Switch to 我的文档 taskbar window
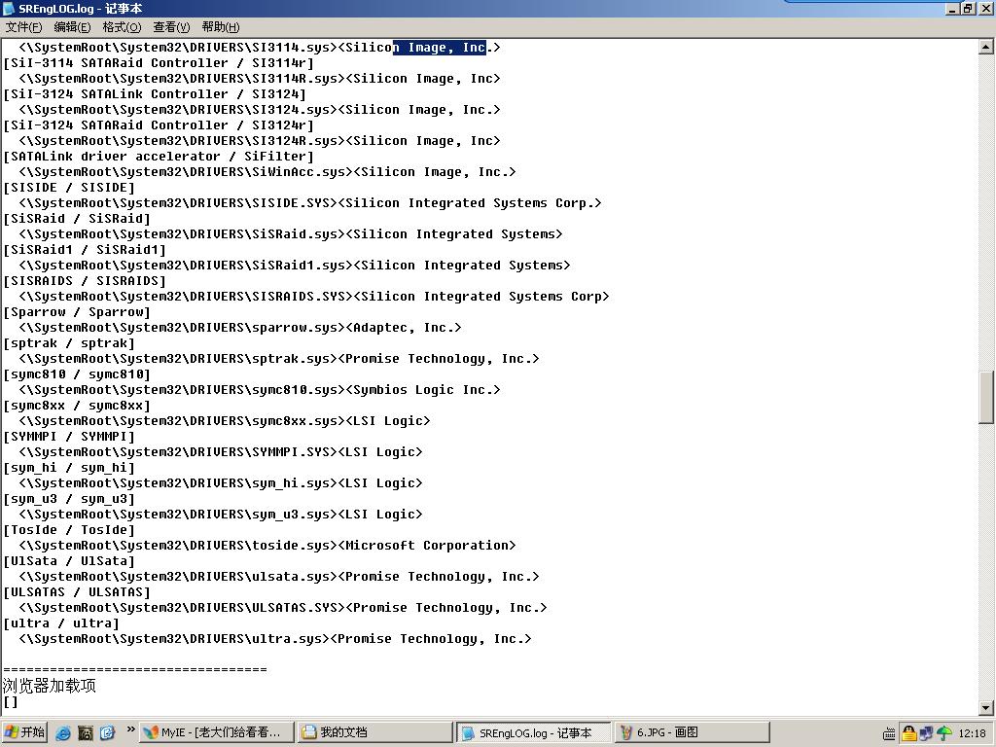This screenshot has width=996, height=747. (374, 732)
